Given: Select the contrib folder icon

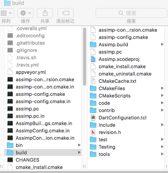Looking at the screenshot, I should point(93,110).
